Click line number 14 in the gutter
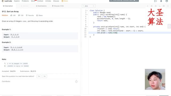The width and height of the screenshot is (171, 96). tap(85, 37)
